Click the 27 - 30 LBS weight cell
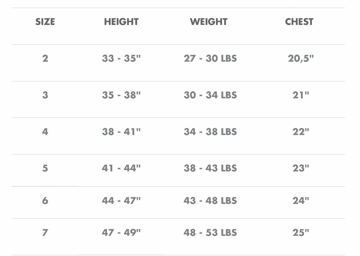This screenshot has width=360, height=256. (210, 58)
